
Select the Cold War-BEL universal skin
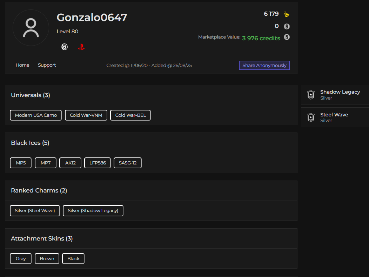coord(130,115)
